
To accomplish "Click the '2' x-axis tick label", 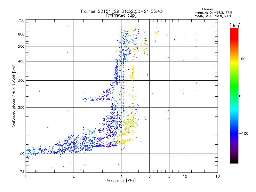I will pyautogui.click(x=74, y=176).
